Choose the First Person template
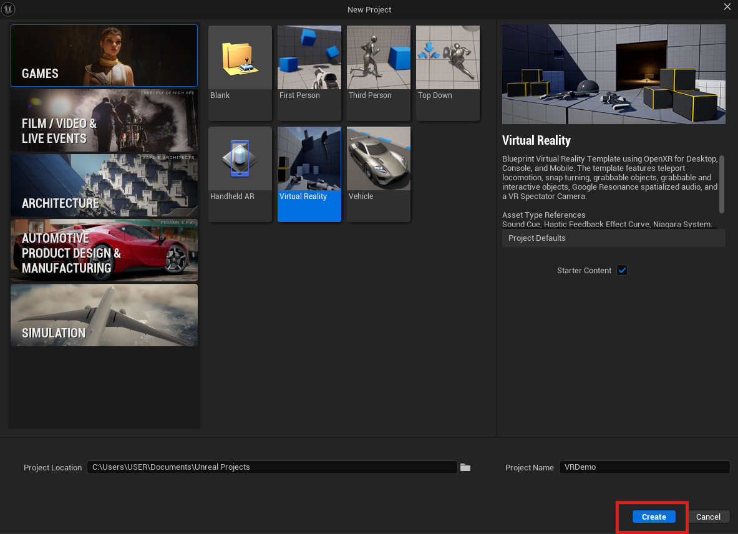This screenshot has height=534, width=738. tap(309, 72)
